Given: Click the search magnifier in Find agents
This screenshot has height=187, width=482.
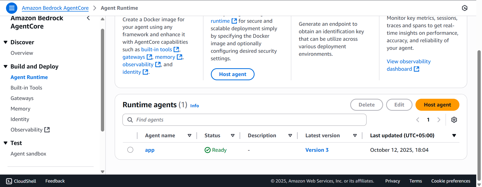Looking at the screenshot, I should 130,120.
